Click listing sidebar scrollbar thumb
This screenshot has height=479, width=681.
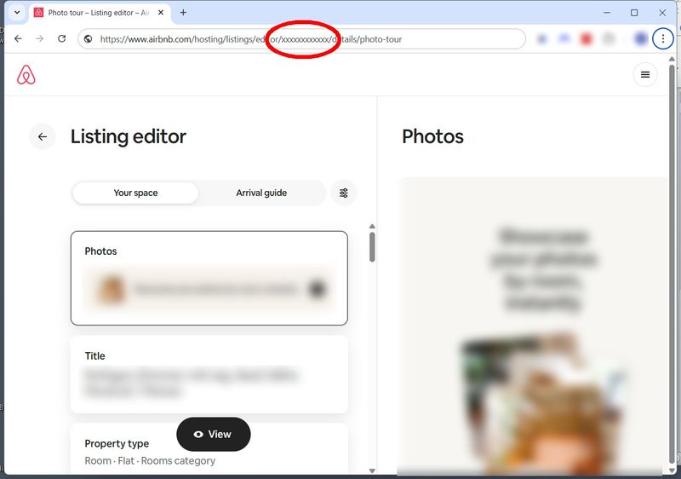pos(372,246)
